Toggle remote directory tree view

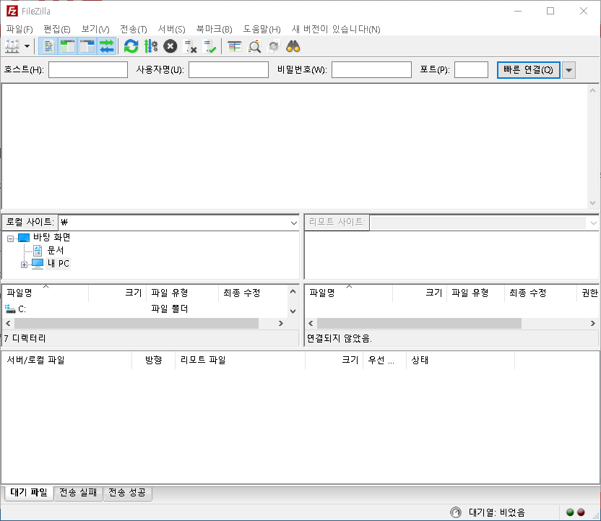(x=87, y=46)
